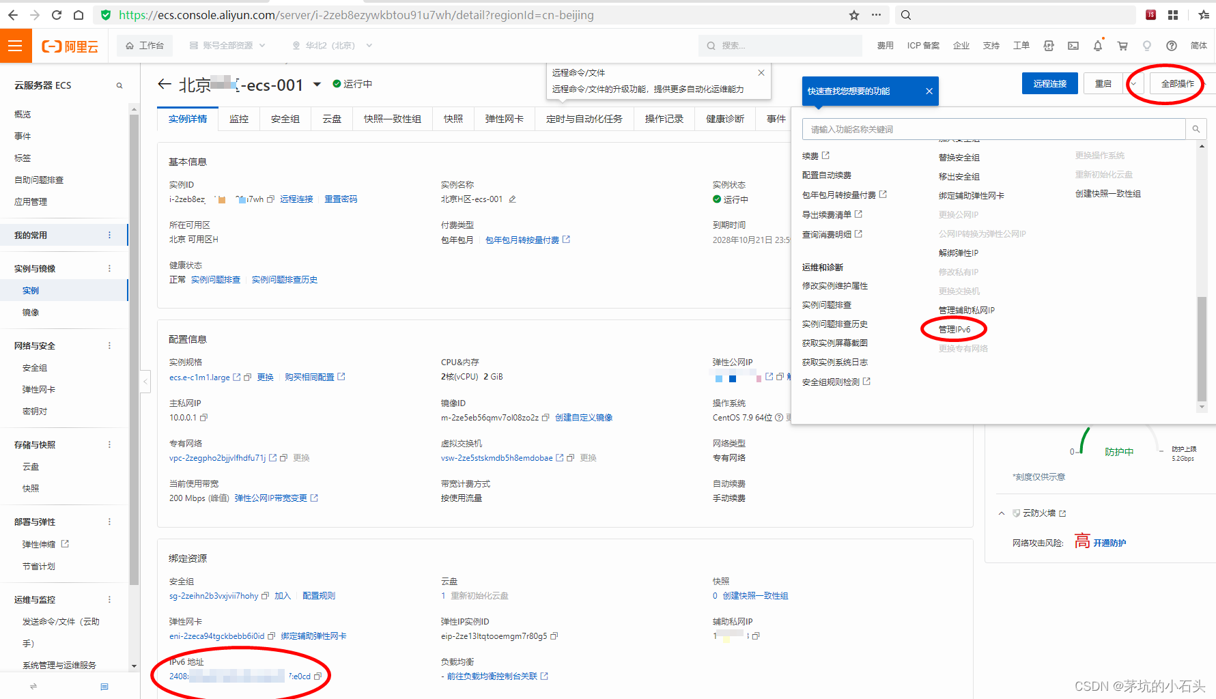
Task: Open the shopping cart icon
Action: pyautogui.click(x=1122, y=46)
